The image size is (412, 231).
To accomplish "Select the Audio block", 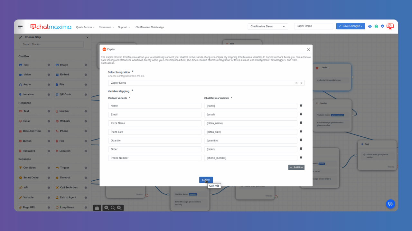I will pyautogui.click(x=34, y=84).
